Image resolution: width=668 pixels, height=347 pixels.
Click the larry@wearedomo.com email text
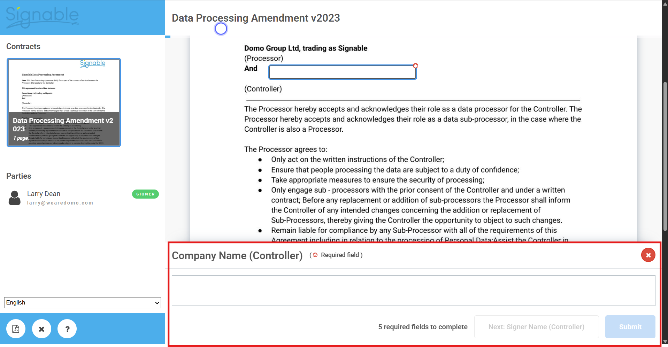click(60, 203)
